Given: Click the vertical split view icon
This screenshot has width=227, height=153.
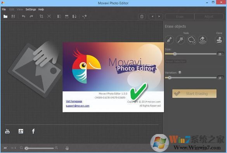Looking at the screenshot, I should pos(59,17).
